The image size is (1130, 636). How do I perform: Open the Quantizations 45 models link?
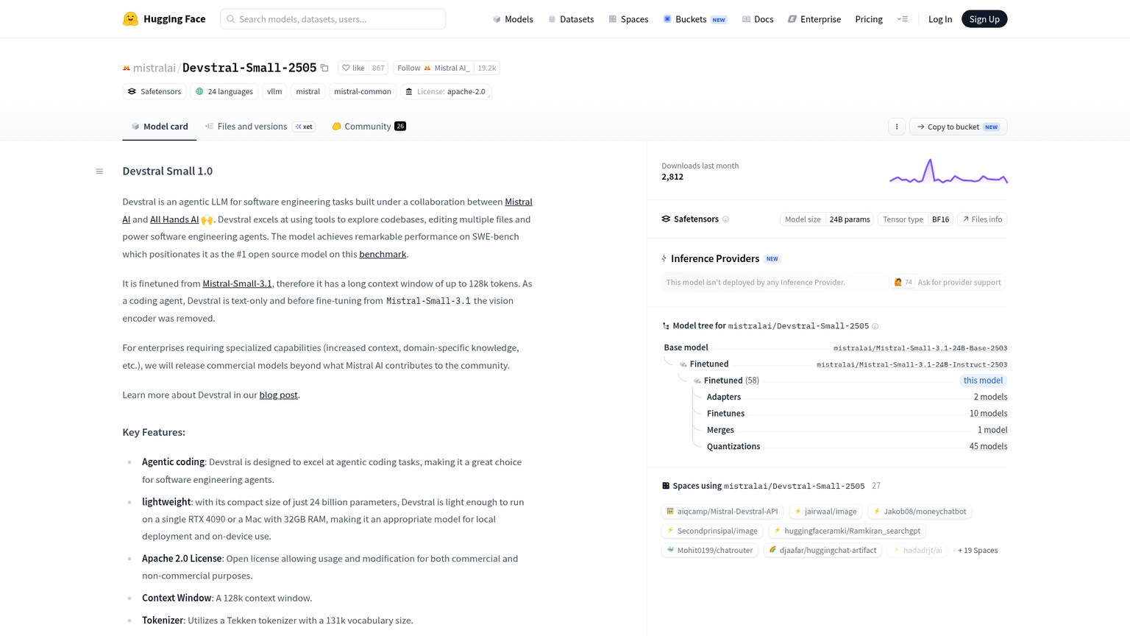pyautogui.click(x=989, y=446)
